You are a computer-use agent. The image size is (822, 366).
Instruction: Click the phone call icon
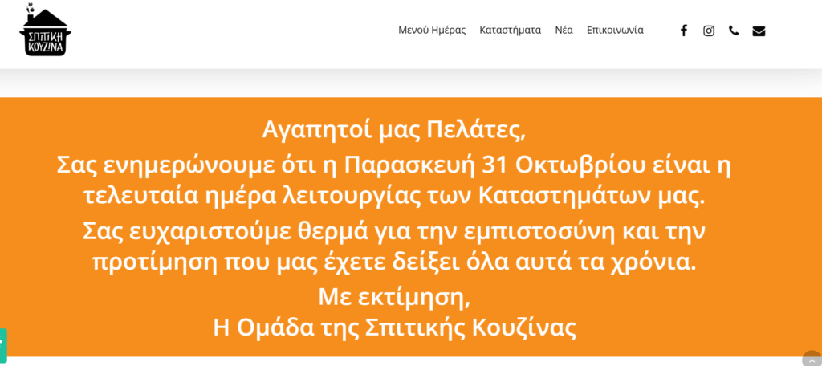(x=734, y=31)
